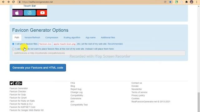
Task: Open the Twitter social icon
Action: click(12, 83)
